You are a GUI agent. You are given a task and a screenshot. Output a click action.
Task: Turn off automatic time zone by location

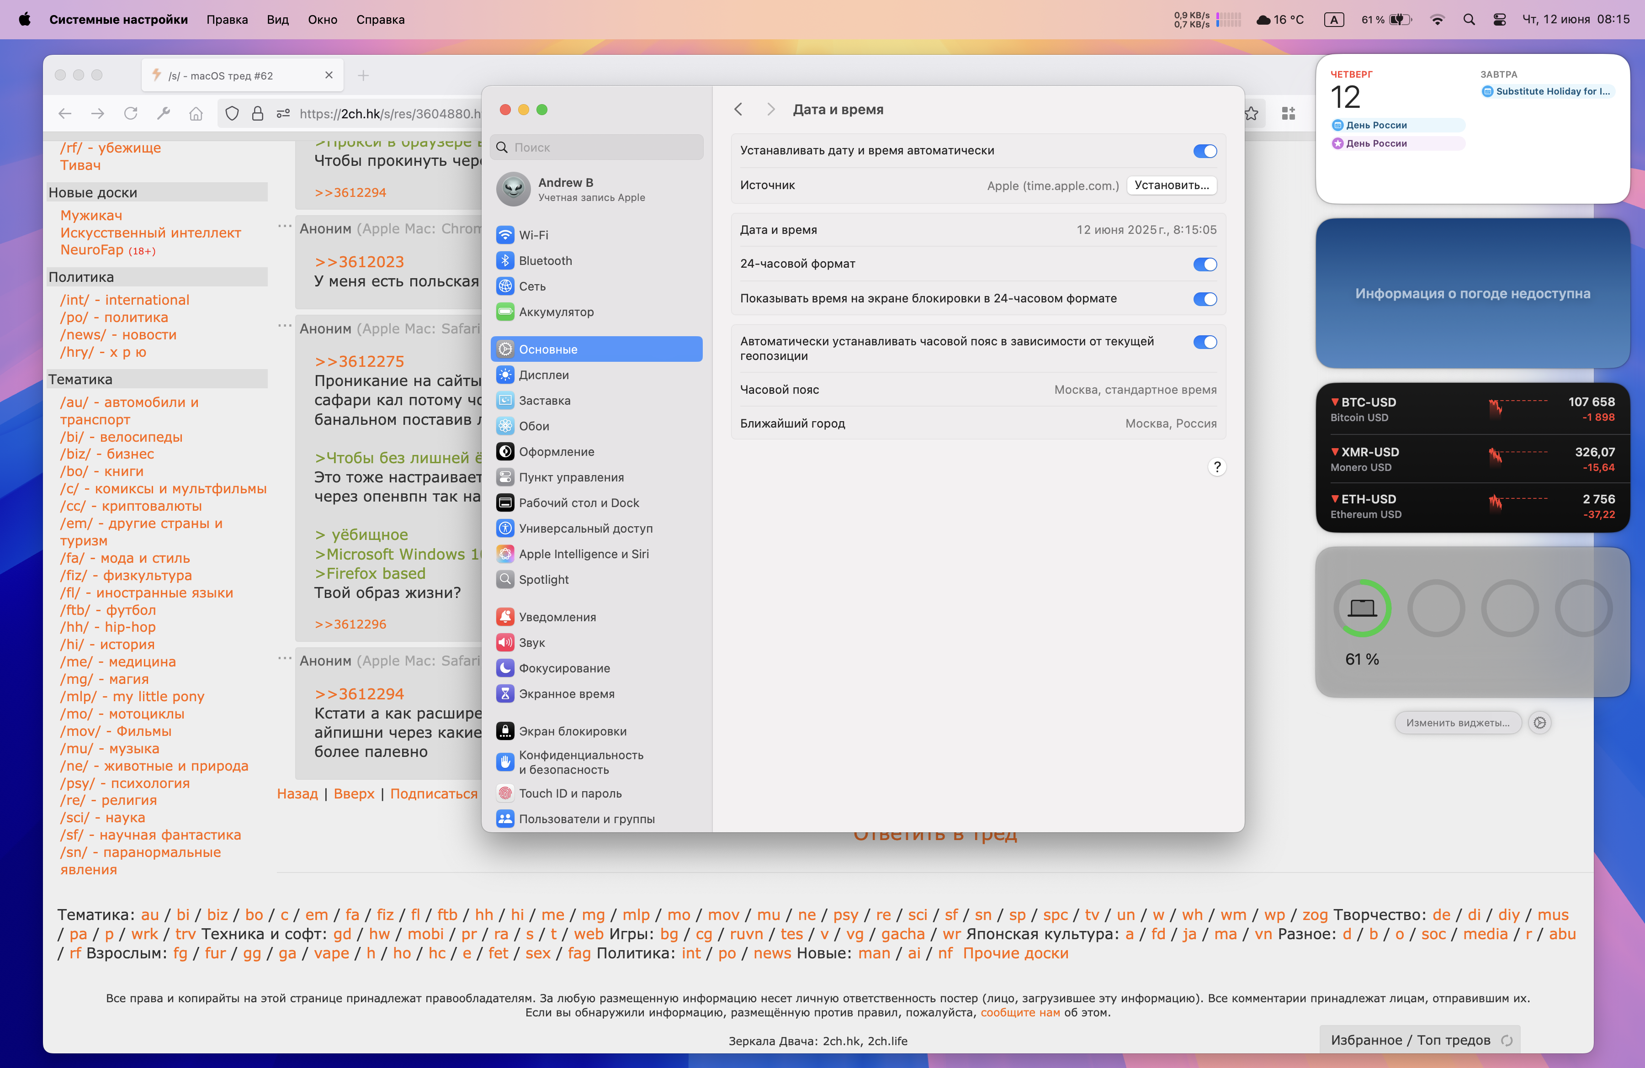tap(1205, 342)
